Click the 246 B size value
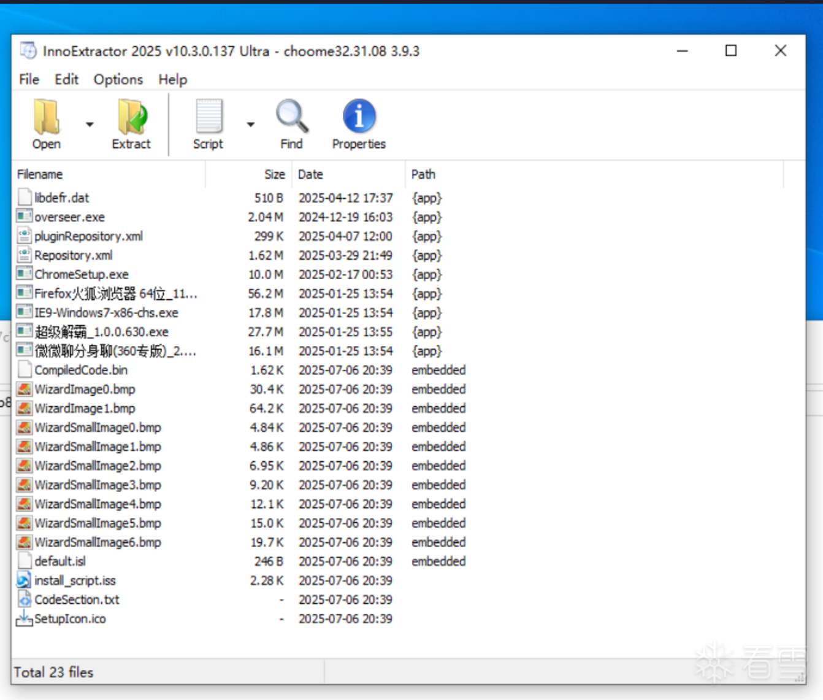This screenshot has width=823, height=700. point(269,561)
